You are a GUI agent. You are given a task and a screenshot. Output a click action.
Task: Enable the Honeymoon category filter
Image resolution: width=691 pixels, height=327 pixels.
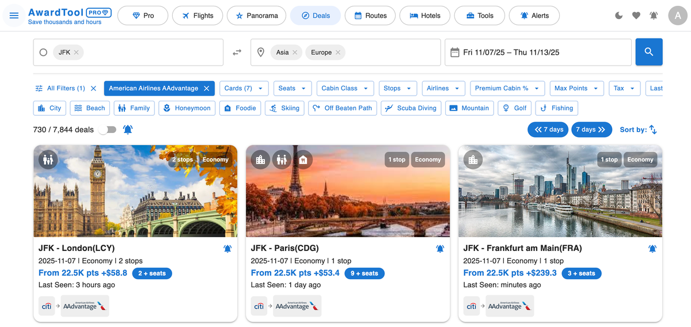pyautogui.click(x=186, y=108)
